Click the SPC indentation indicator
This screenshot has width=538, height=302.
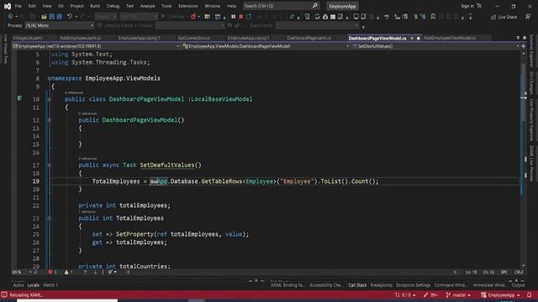[504, 272]
